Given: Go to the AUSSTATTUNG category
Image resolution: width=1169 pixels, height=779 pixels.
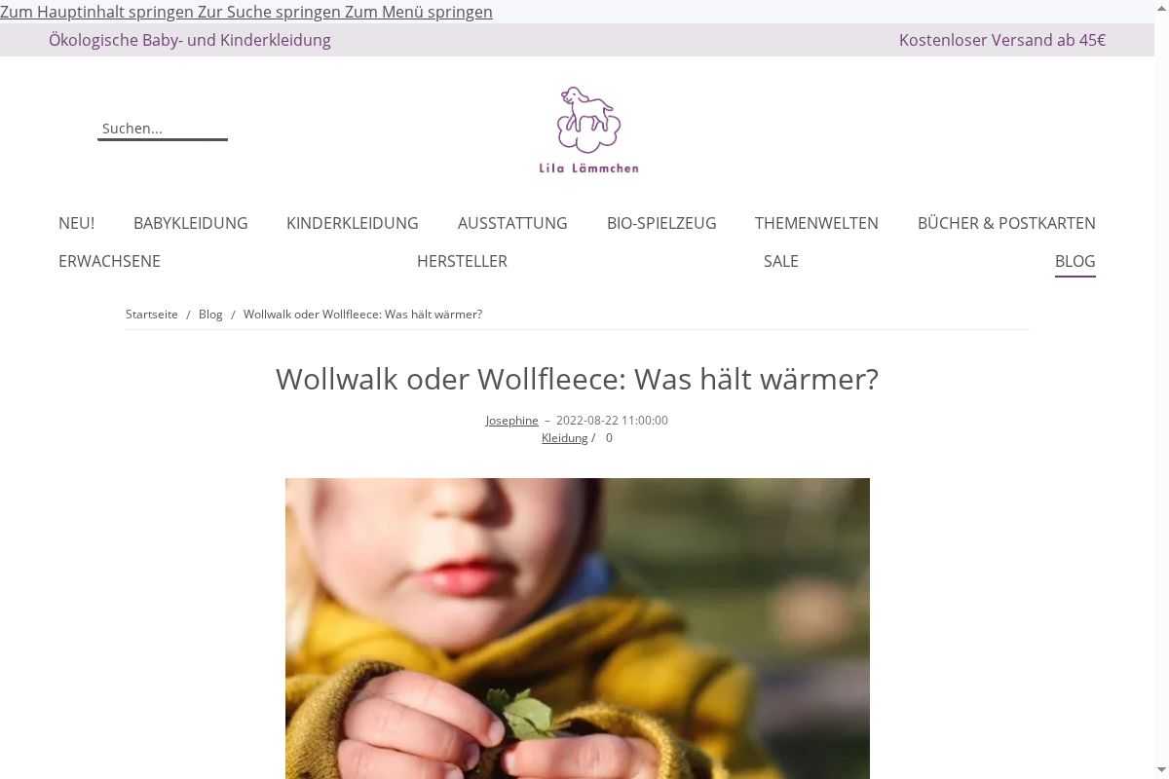Looking at the screenshot, I should point(512,223).
